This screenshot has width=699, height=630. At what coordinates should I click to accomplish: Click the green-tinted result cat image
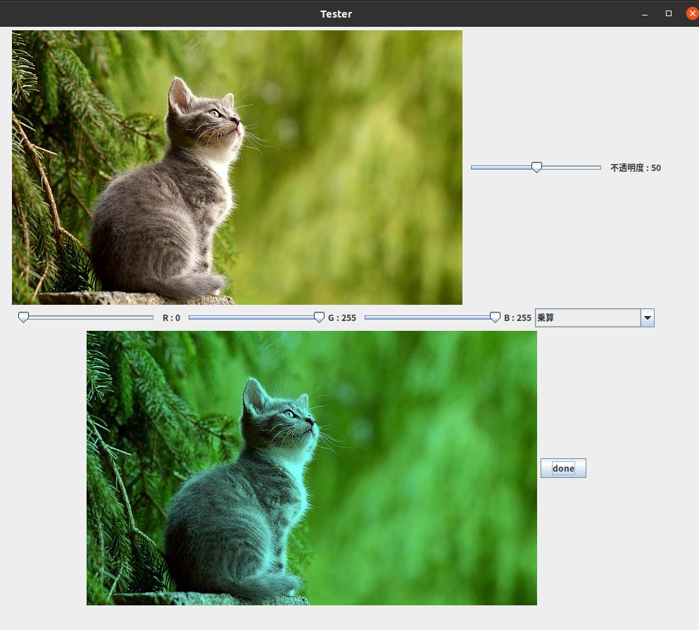[312, 468]
